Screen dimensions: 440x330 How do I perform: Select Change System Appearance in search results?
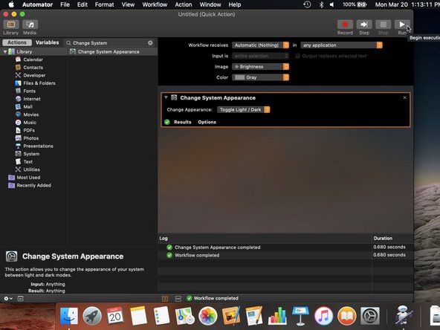tap(112, 51)
